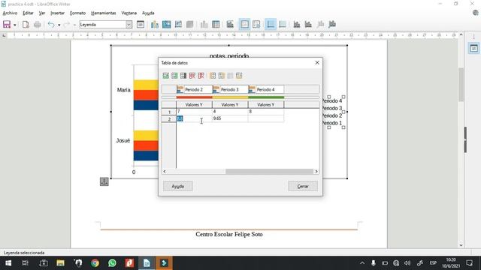Edit the Periodo 2 series name field
481x270 pixels.
(198, 90)
